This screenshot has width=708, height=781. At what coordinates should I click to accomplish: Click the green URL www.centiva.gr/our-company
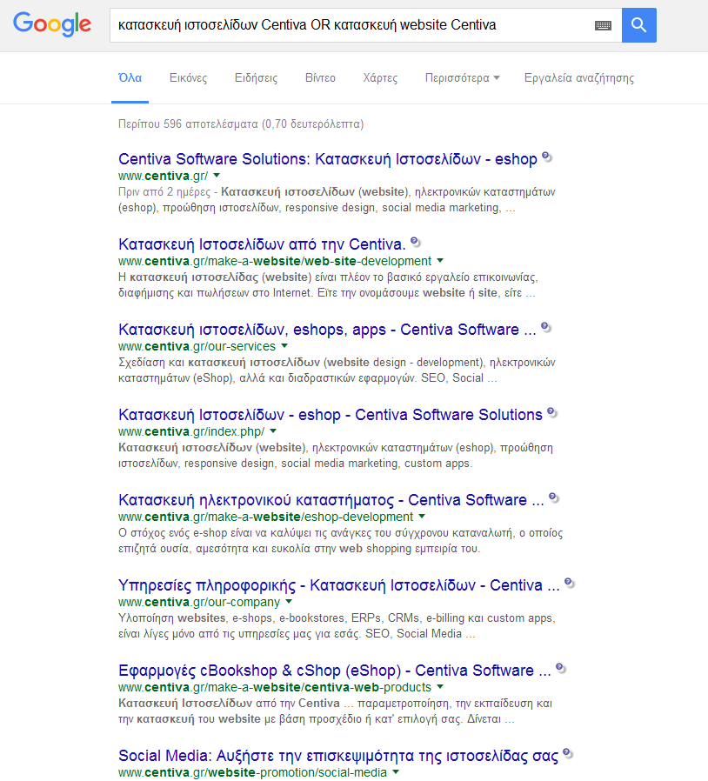click(199, 602)
